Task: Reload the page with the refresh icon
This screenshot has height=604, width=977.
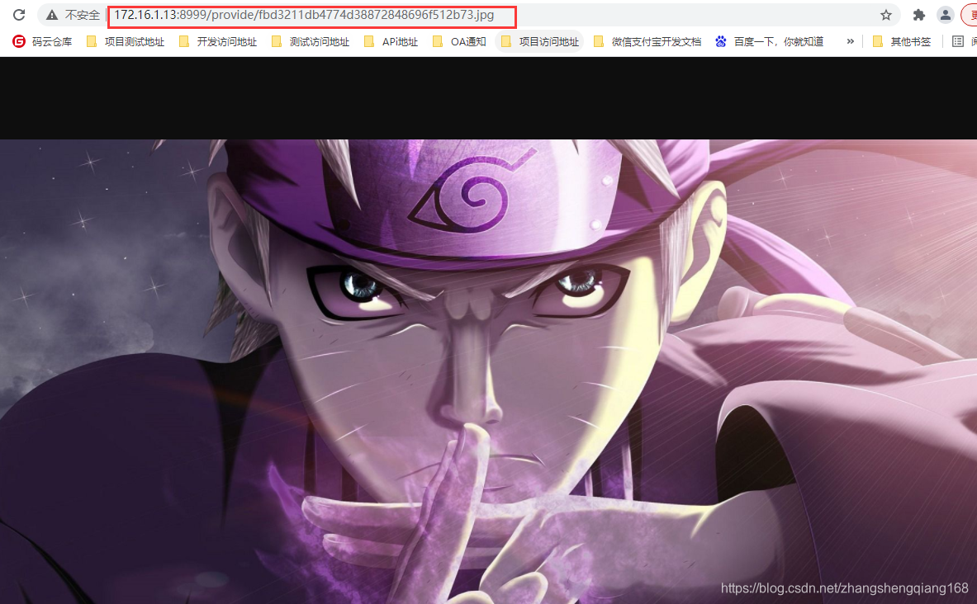Action: (19, 15)
